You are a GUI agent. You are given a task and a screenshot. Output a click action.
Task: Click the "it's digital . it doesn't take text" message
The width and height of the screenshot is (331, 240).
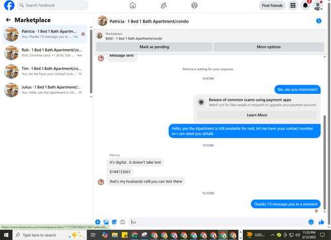135,162
